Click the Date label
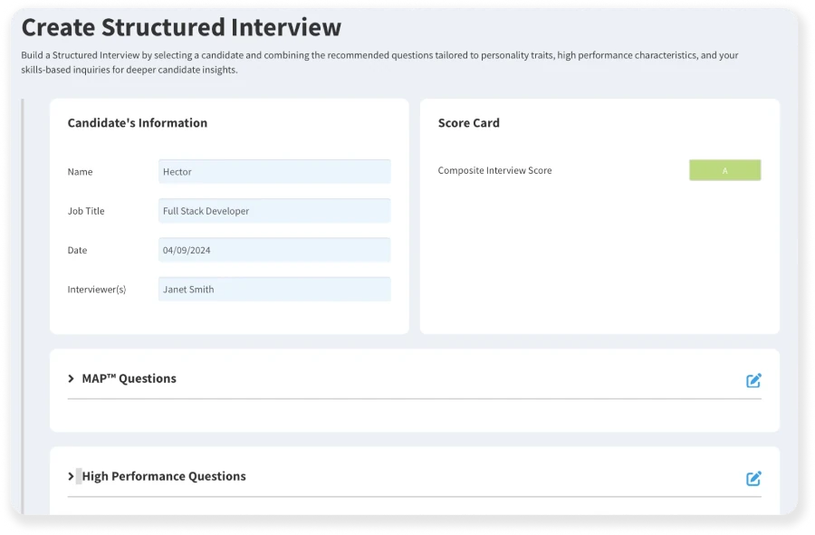Viewport: 815px width, 535px height. pyautogui.click(x=77, y=251)
